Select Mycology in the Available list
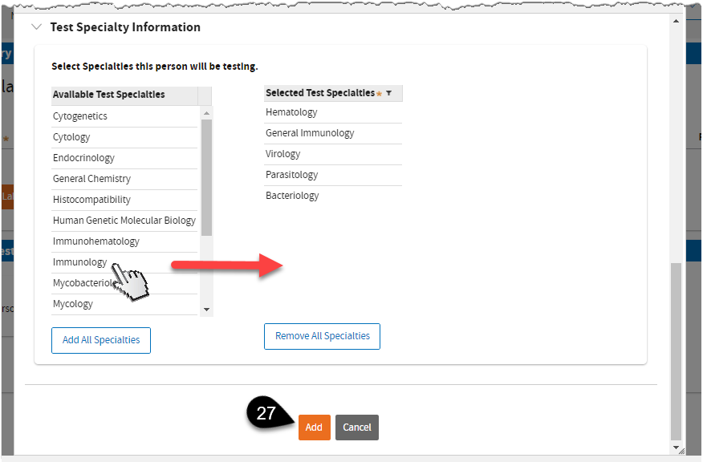 pos(73,304)
